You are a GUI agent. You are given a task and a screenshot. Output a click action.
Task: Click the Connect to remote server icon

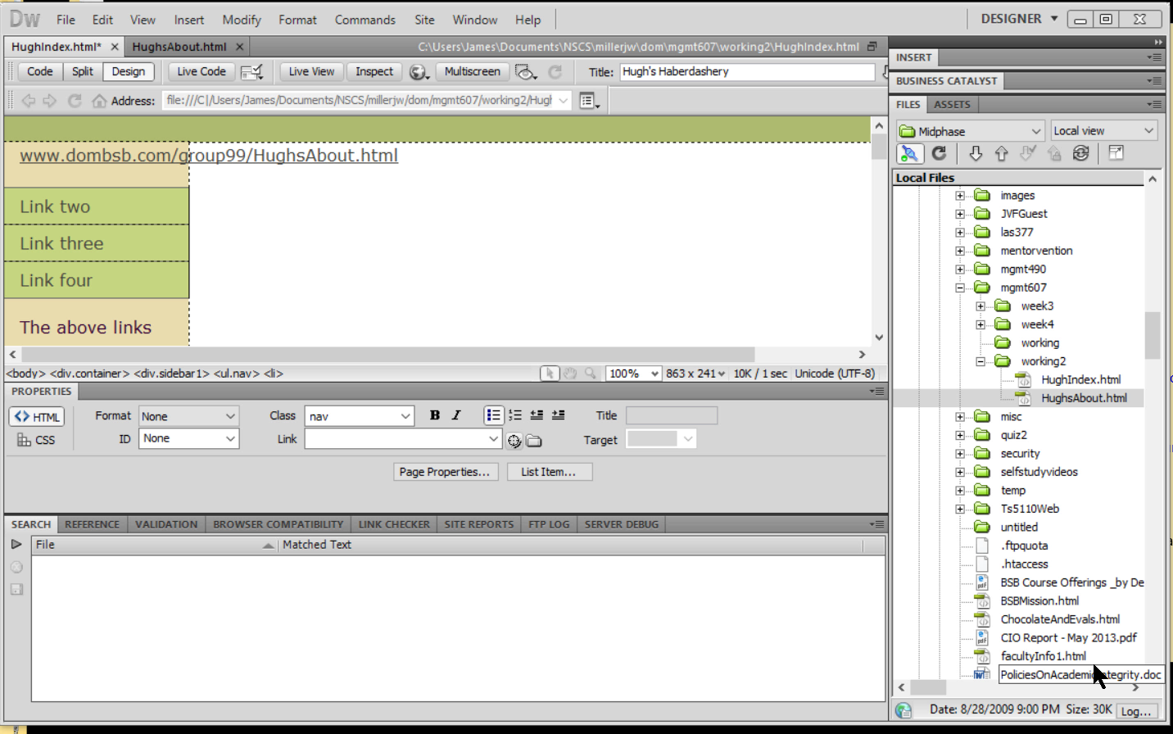pyautogui.click(x=909, y=153)
